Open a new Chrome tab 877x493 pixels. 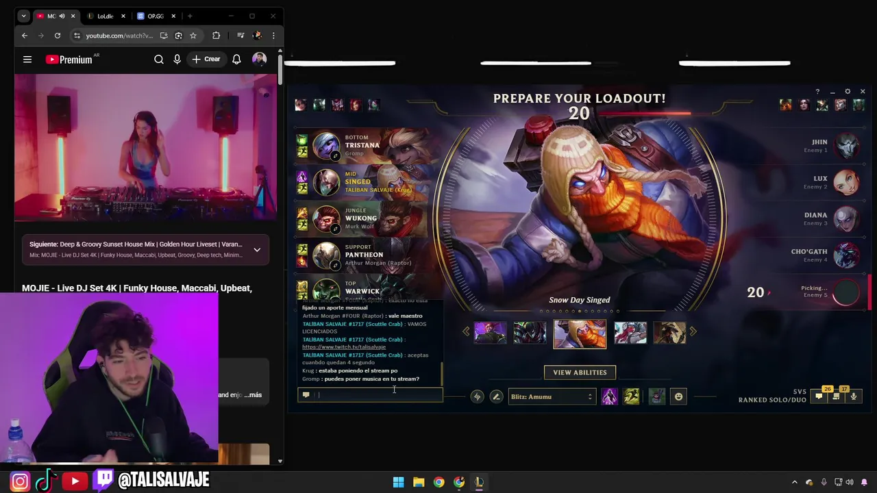tap(190, 16)
